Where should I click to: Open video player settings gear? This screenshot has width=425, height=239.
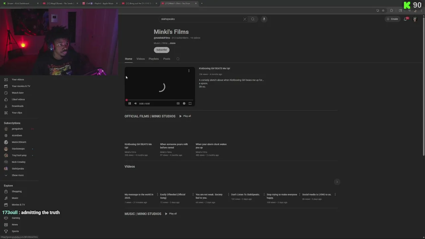[184, 104]
